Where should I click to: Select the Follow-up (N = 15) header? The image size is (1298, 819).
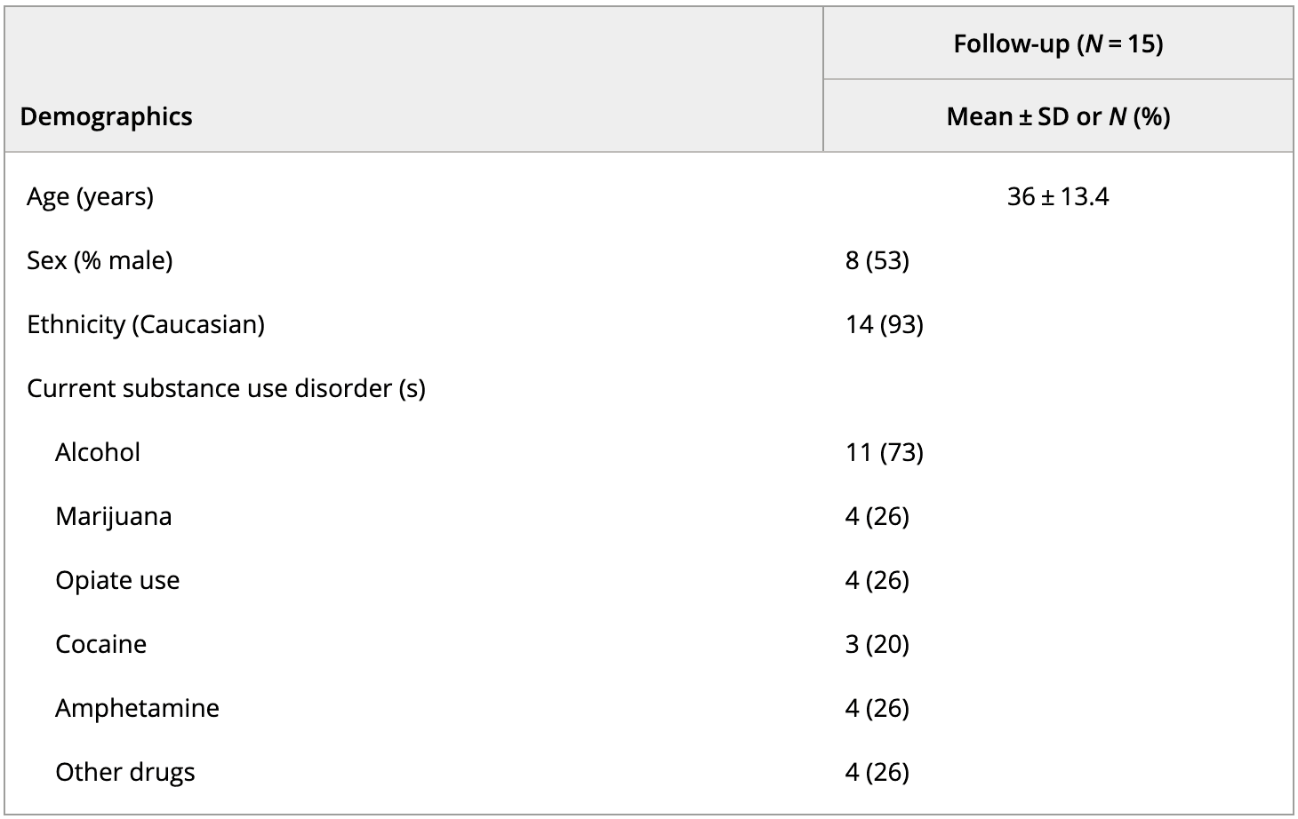[1058, 44]
